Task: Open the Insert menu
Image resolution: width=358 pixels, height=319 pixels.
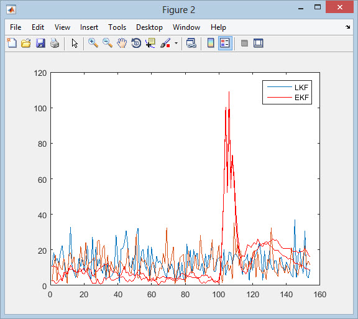Action: click(89, 27)
